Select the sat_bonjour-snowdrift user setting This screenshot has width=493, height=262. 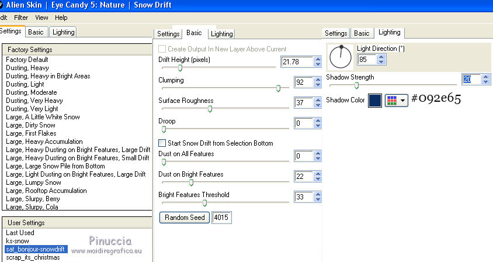(36, 249)
